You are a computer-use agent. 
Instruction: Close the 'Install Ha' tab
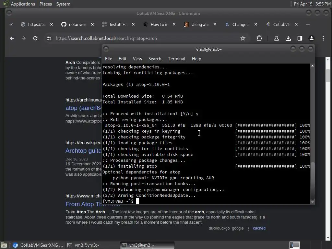tap(133, 24)
